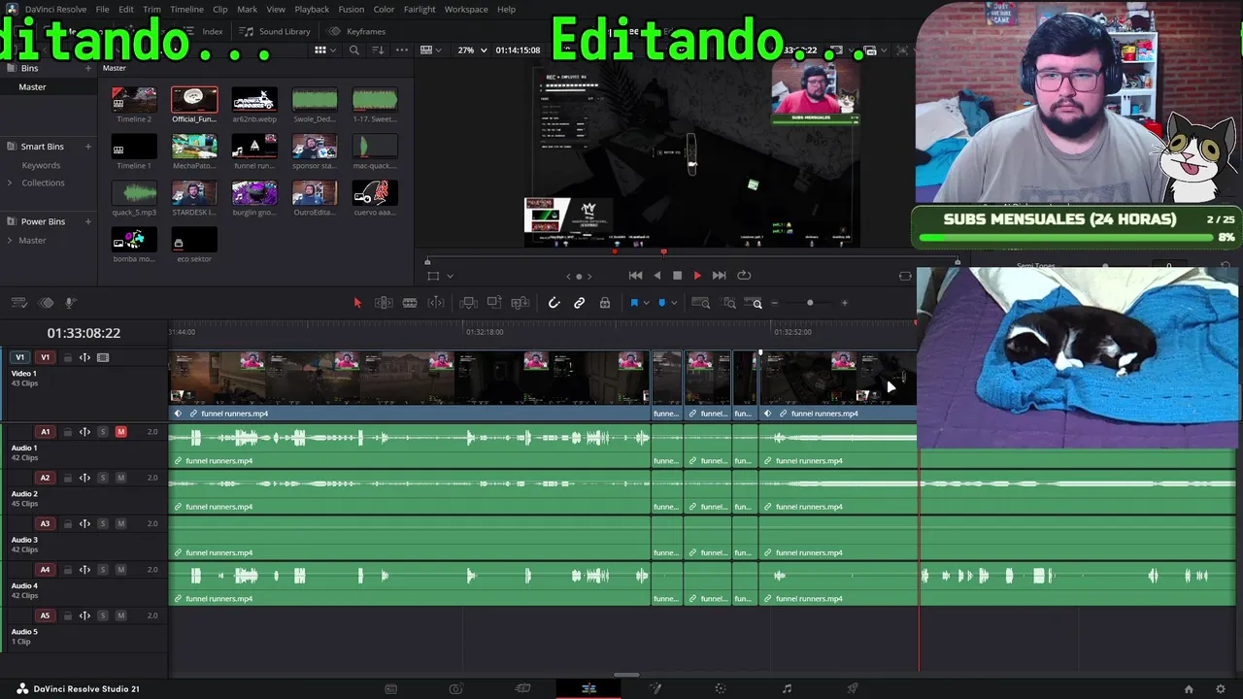Click Replace Clip icon in timeline toolbar
Screen dimensions: 1243x699
pyautogui.click(x=521, y=303)
